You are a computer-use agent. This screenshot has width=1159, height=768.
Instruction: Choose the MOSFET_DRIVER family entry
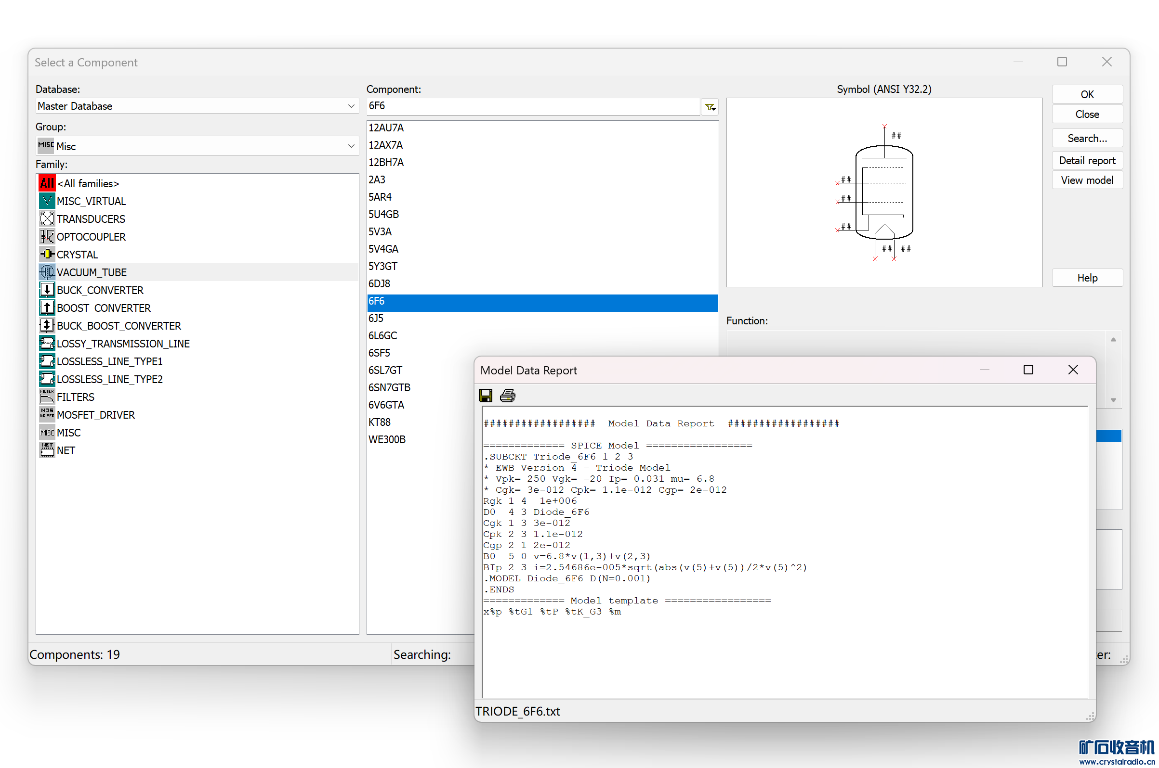pyautogui.click(x=95, y=415)
